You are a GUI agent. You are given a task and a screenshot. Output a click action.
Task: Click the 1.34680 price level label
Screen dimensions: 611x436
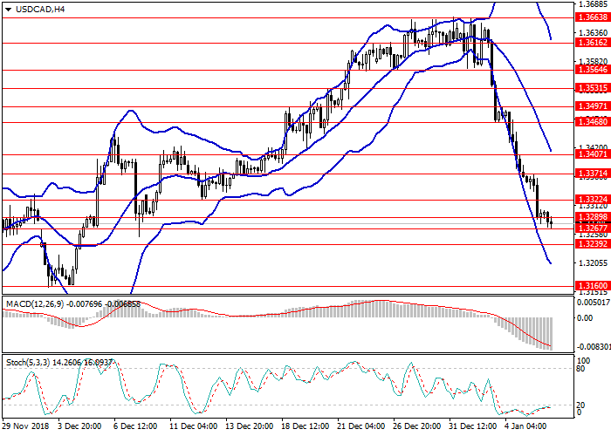pos(591,122)
